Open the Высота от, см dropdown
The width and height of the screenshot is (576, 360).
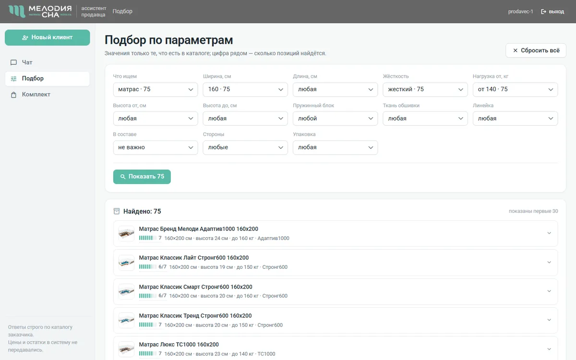point(156,119)
